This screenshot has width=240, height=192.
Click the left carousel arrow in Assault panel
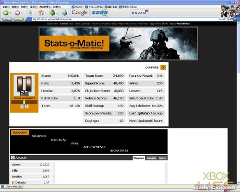pyautogui.click(x=54, y=176)
